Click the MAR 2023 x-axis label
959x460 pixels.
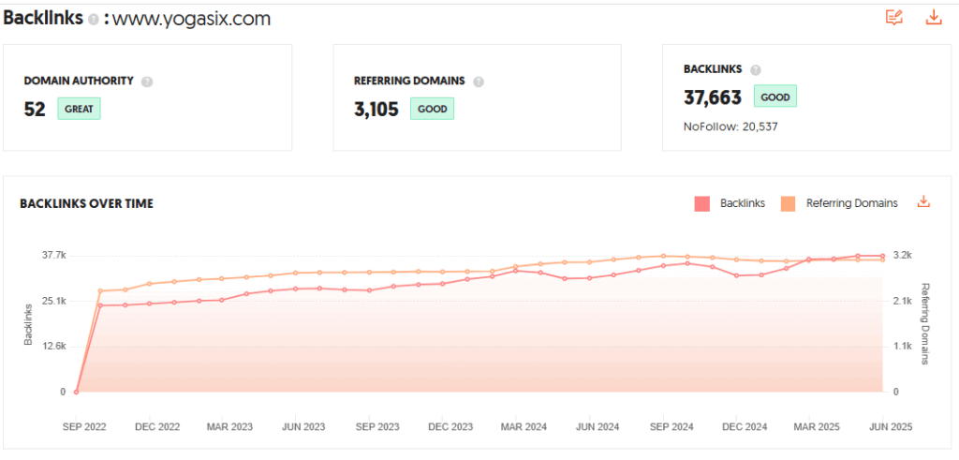(230, 427)
